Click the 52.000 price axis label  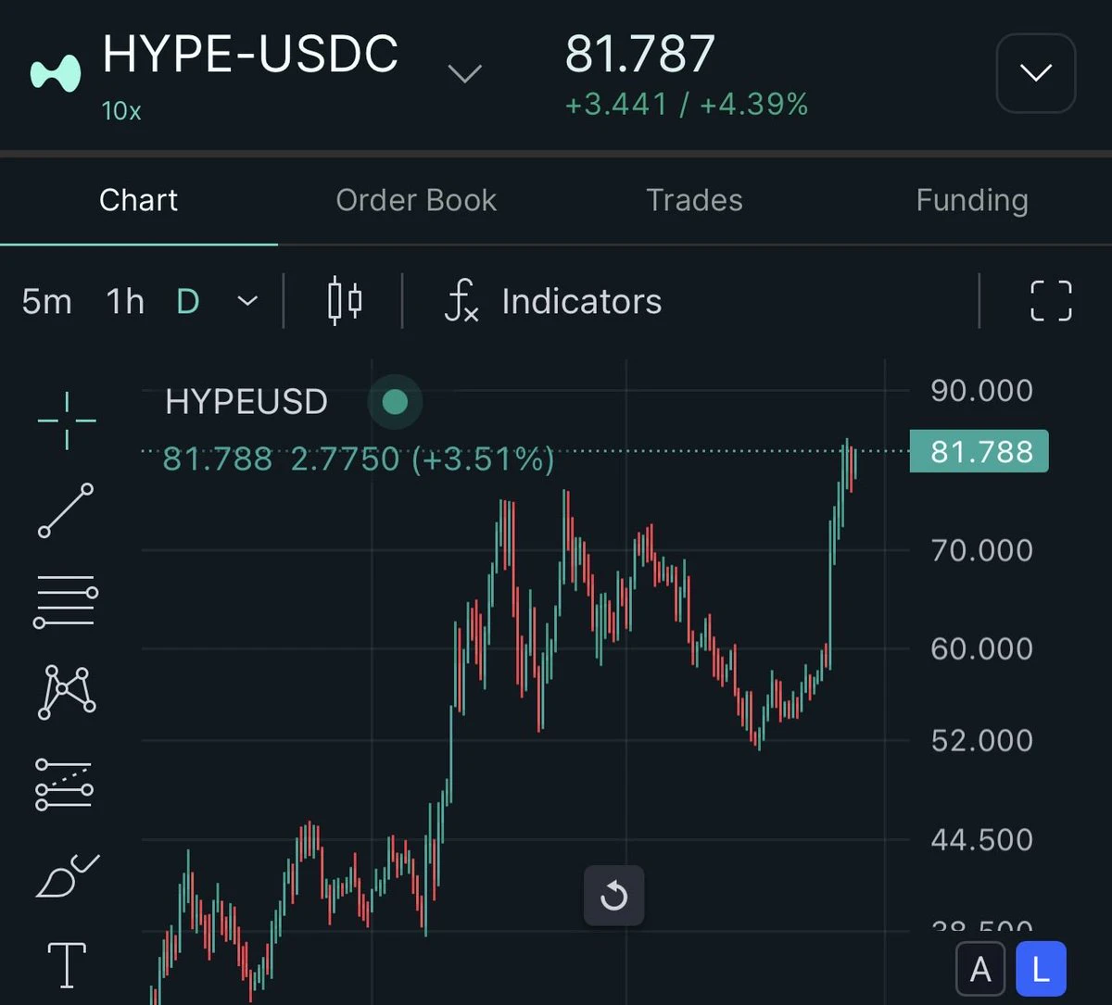pos(981,740)
